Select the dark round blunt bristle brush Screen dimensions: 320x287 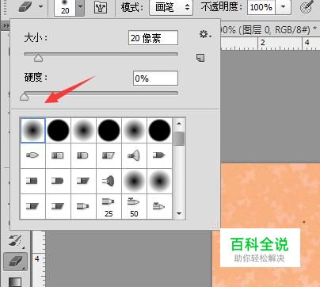tap(58, 181)
